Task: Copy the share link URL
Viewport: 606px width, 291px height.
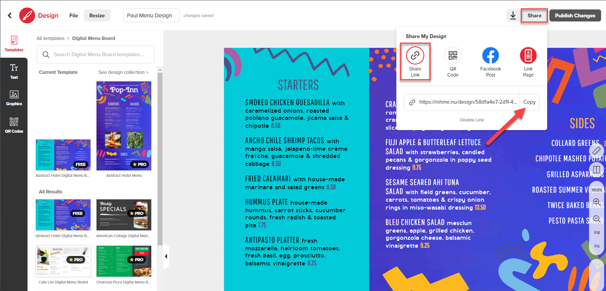Action: [529, 102]
